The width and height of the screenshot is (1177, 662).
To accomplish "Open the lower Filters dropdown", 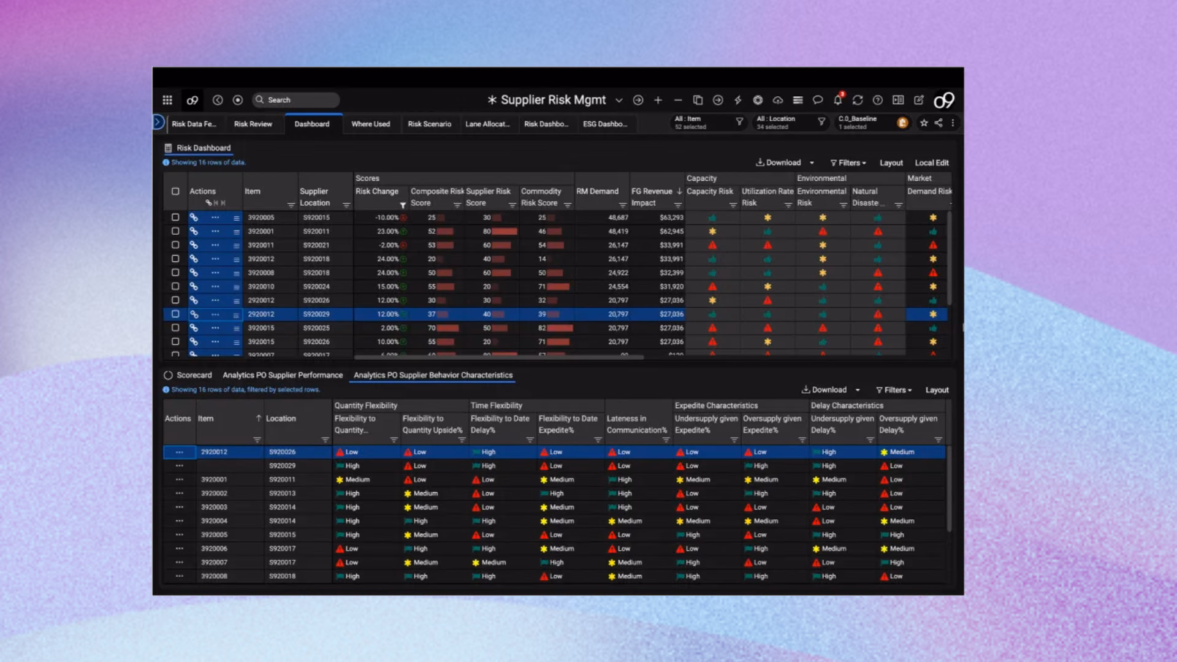I will 894,390.
